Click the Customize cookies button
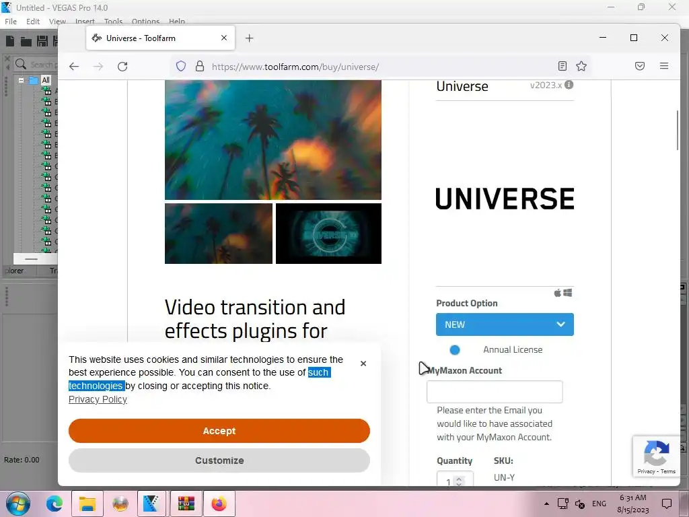The image size is (689, 517). click(219, 460)
